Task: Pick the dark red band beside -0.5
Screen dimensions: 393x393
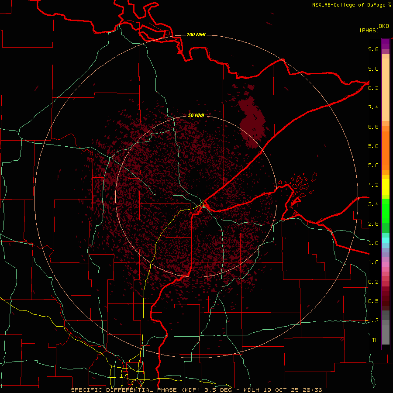Action: point(386,301)
